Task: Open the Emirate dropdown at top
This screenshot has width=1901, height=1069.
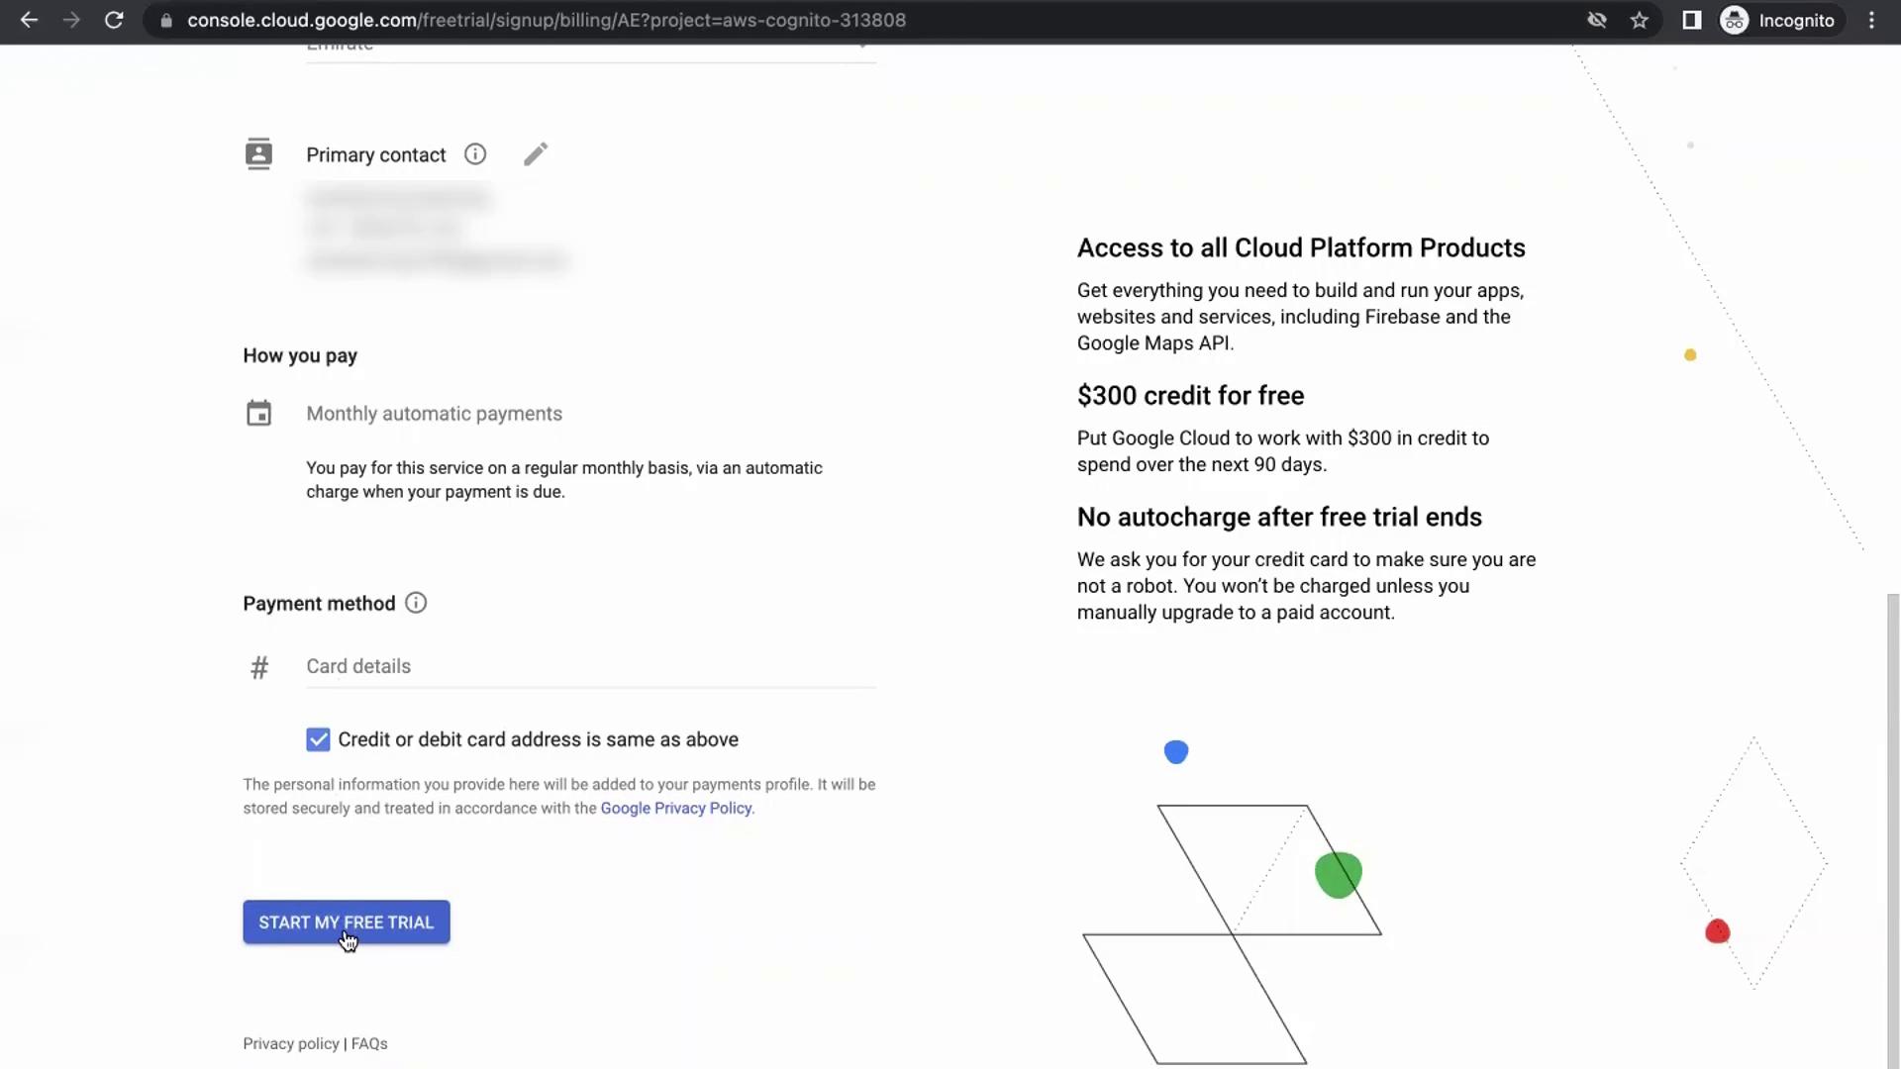Action: [590, 48]
